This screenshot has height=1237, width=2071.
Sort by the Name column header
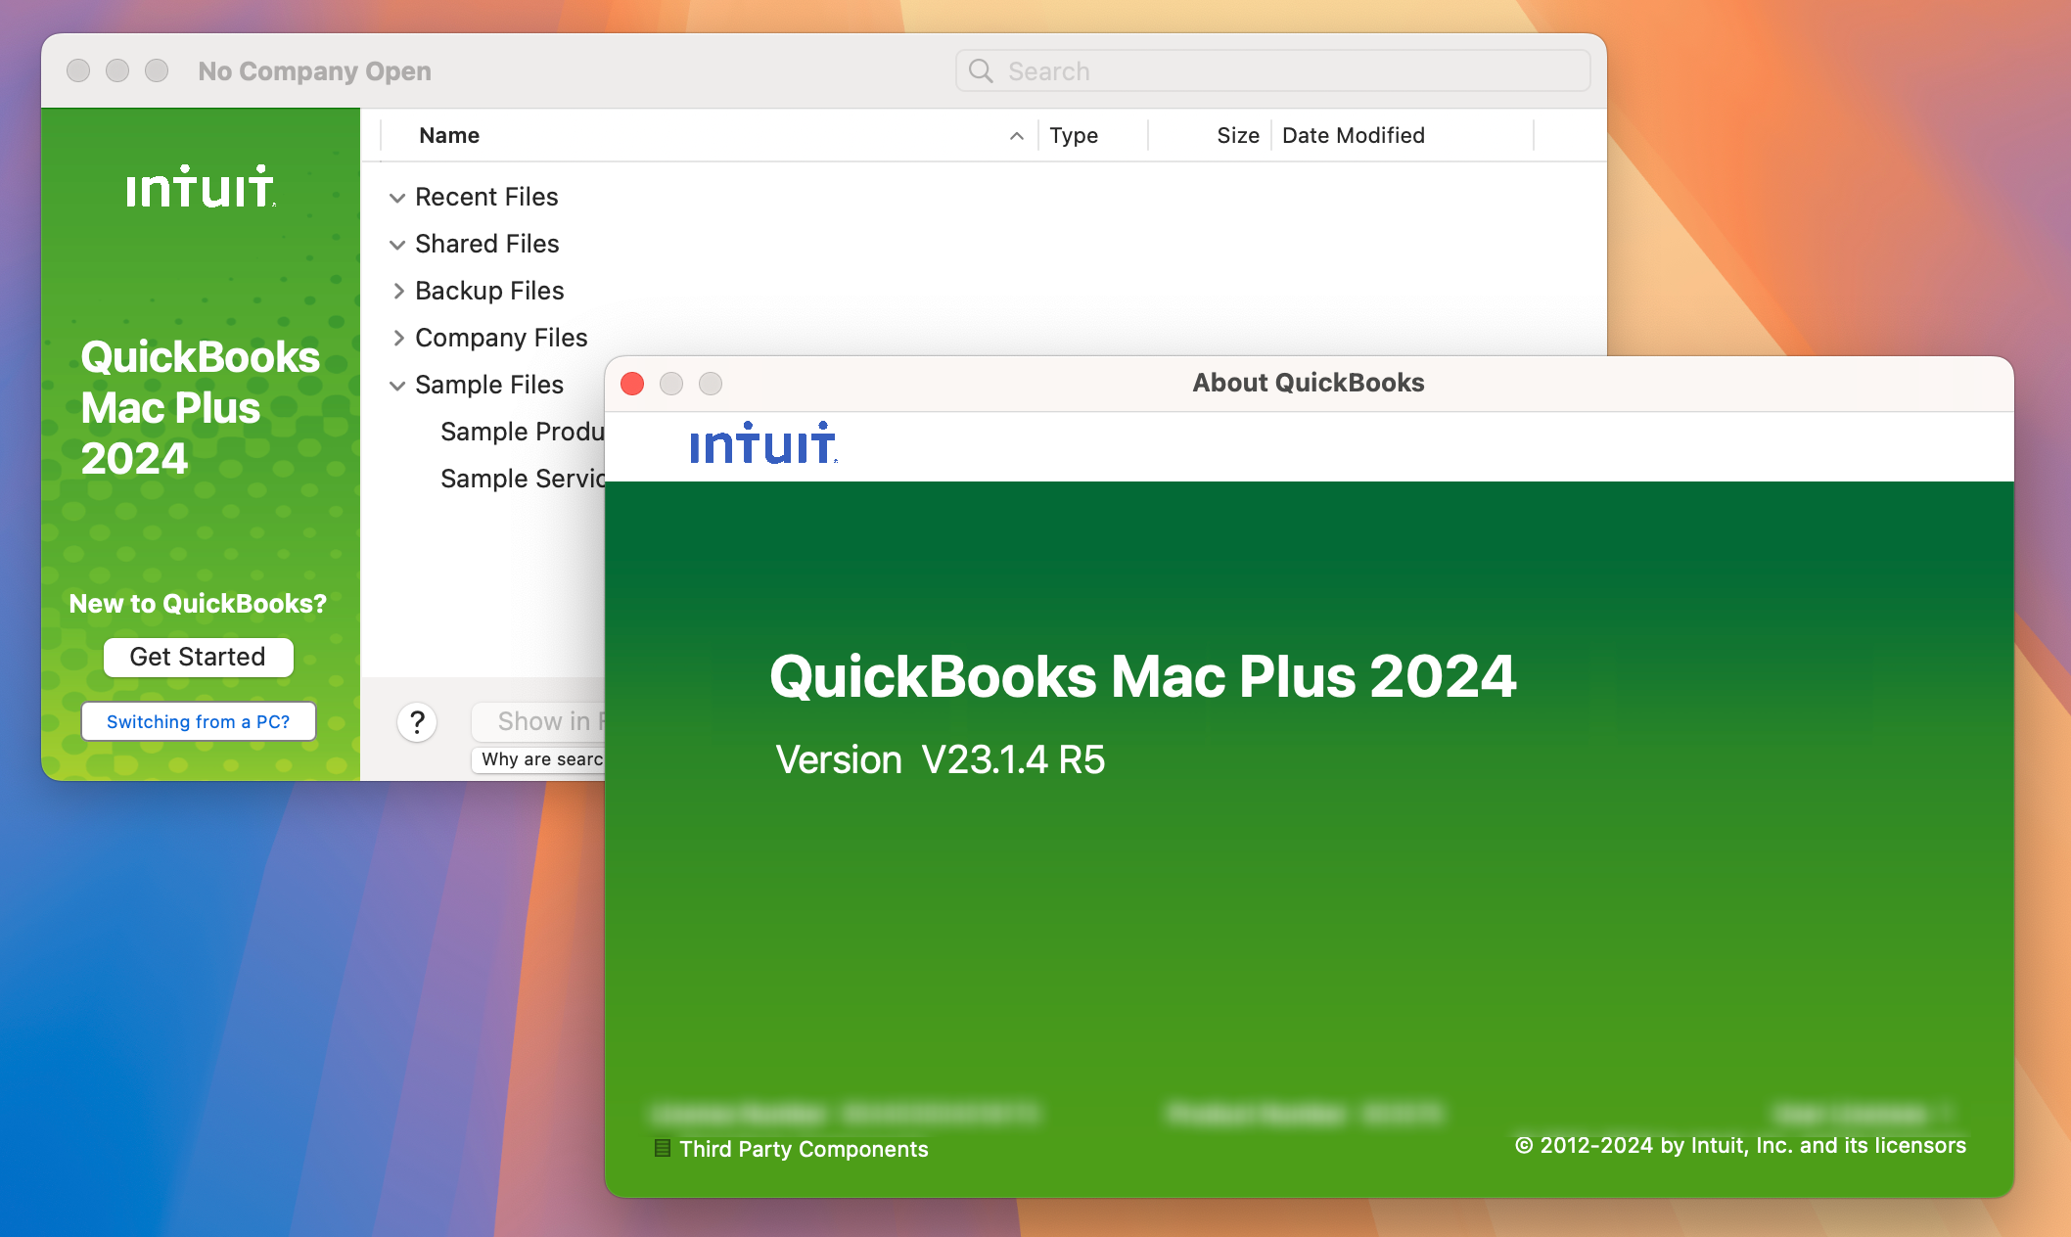(x=449, y=136)
